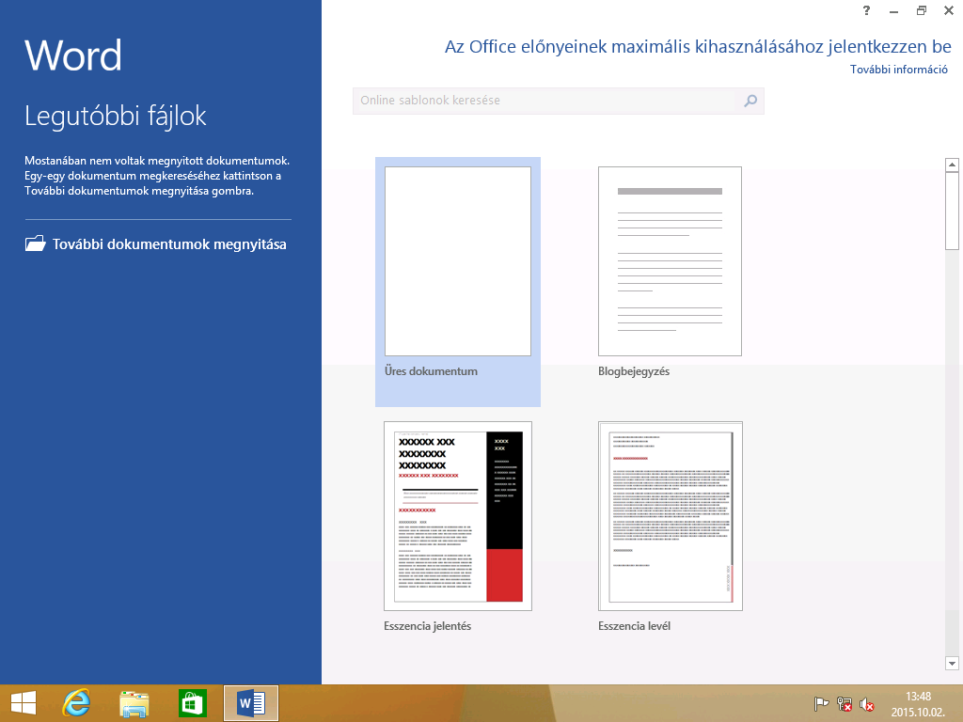Image resolution: width=963 pixels, height=722 pixels.
Task: Click the folder icon beside További dokumentumok megnyitása
Action: pyautogui.click(x=36, y=243)
